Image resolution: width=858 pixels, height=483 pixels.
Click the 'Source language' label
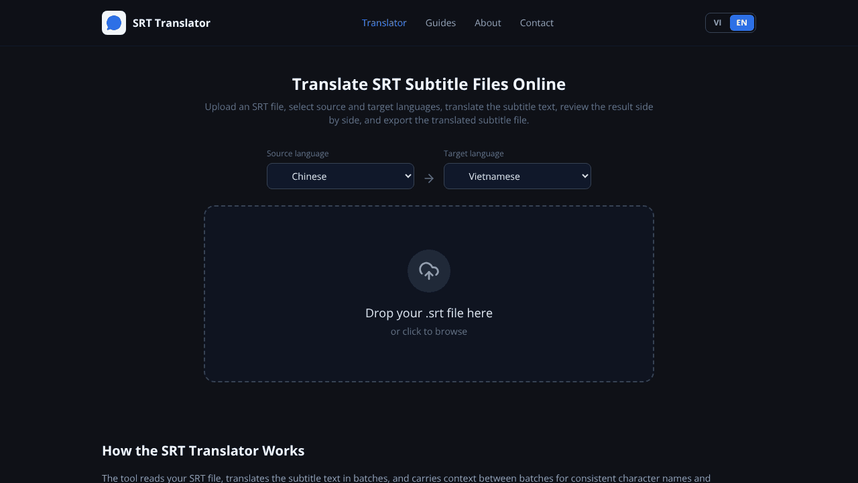(x=298, y=154)
